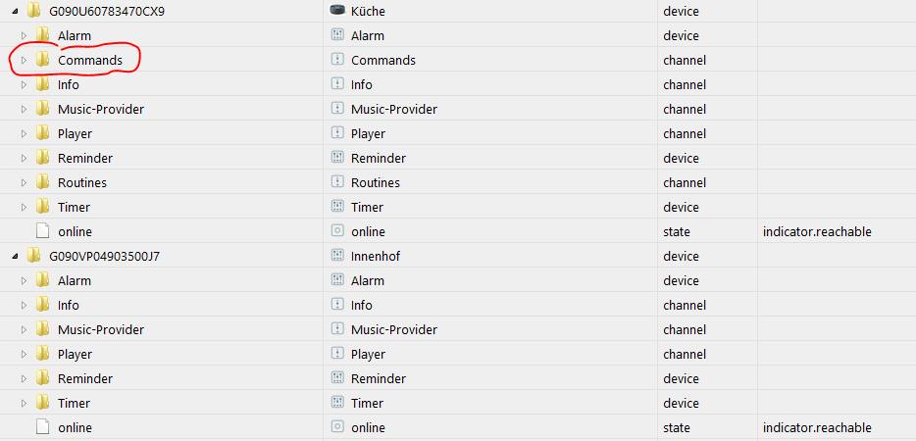Screen dimensions: 916x441
Task: Click the G090VP04903500J7 folder icon
Action: coord(34,256)
